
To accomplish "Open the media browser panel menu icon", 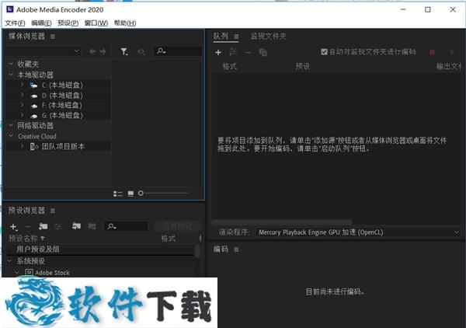I will click(53, 37).
